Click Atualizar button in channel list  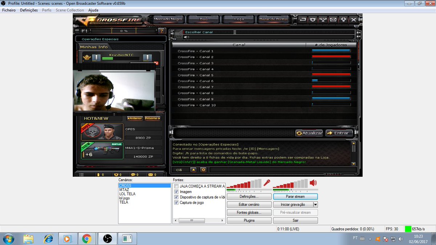309,133
